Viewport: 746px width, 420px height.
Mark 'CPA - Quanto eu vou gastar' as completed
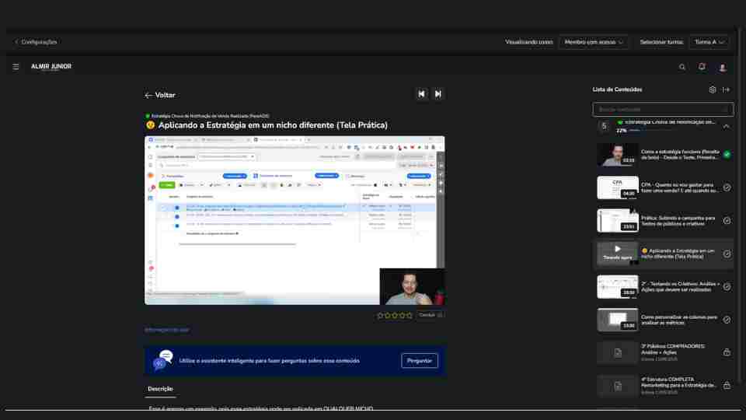click(727, 187)
